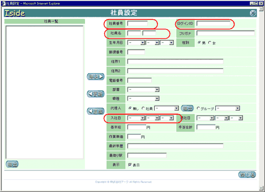Select the 女 gender radio button
Viewport: 265px width, 192px height.
click(x=209, y=43)
